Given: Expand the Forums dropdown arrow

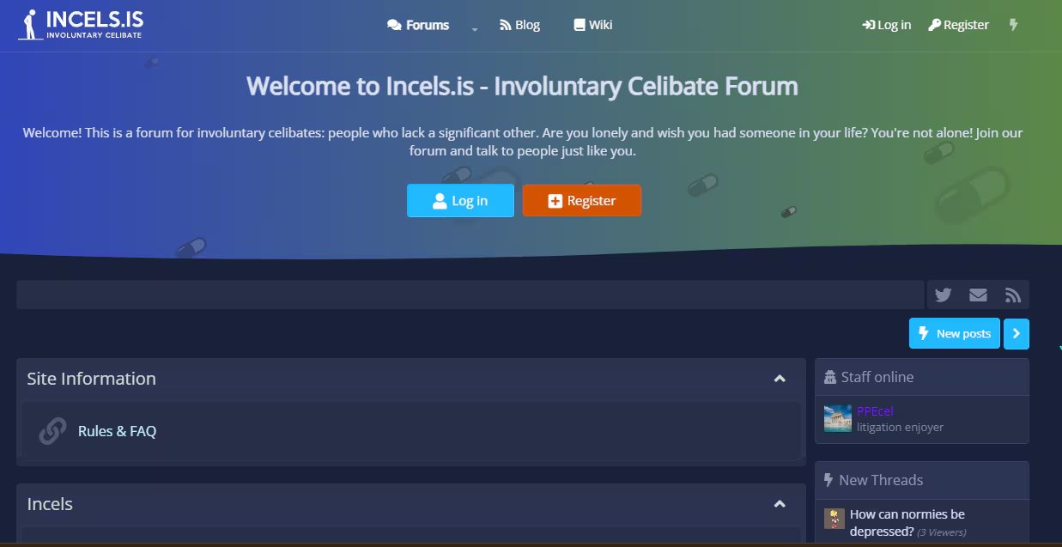Looking at the screenshot, I should 474,29.
